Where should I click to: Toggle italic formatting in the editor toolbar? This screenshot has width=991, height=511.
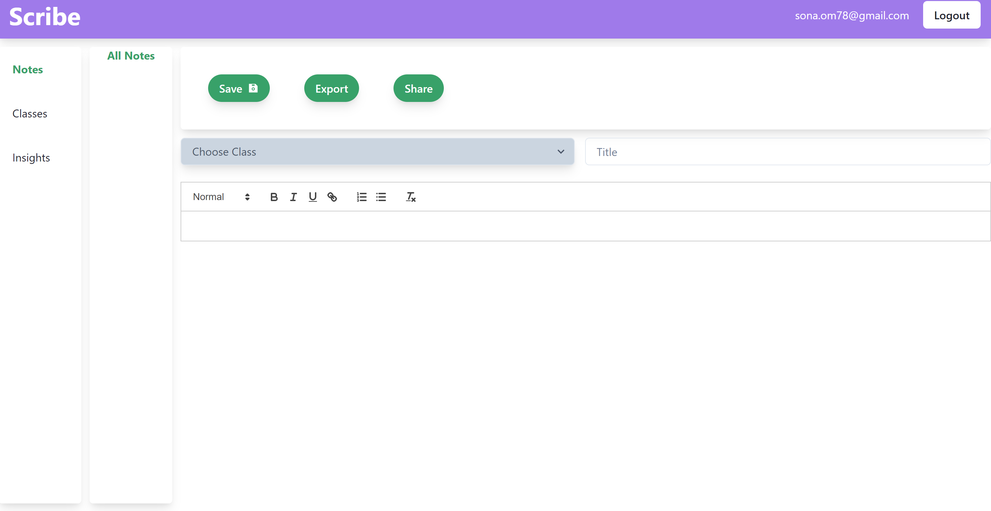293,197
